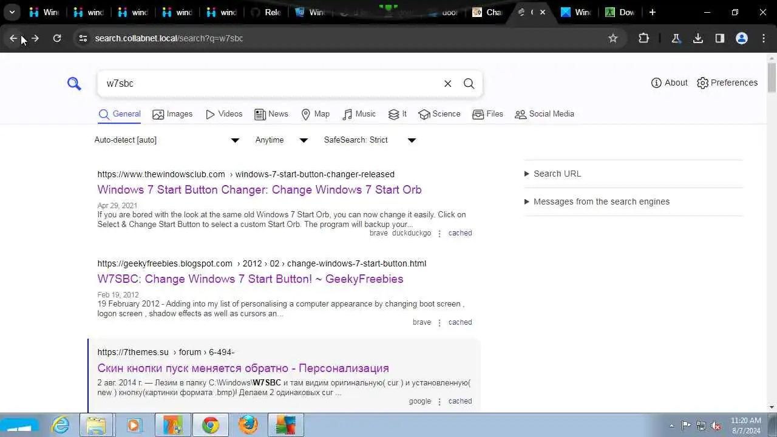Open more options dots for thewindowsclub result
Viewport: 777px width, 437px height.
pos(439,233)
